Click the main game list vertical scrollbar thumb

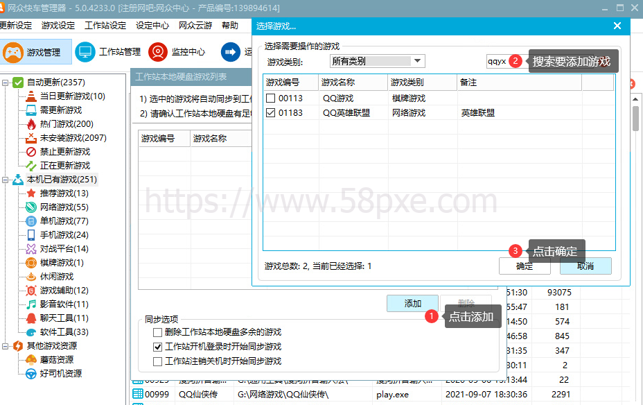tap(635, 119)
